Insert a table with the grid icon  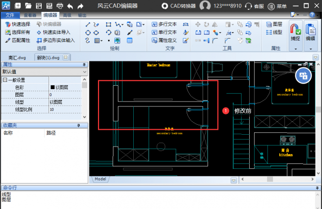pos(130,41)
